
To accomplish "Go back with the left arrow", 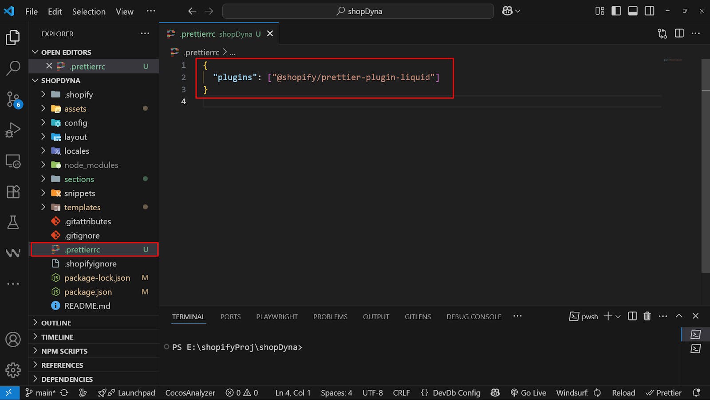I will (x=192, y=11).
